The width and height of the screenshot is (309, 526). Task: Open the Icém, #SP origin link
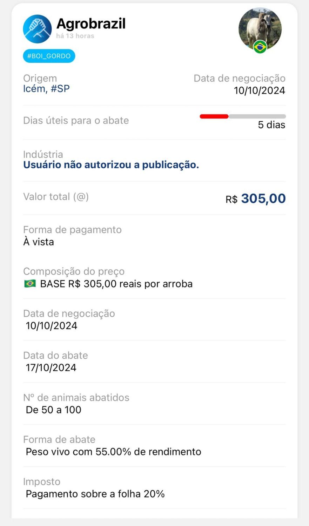tap(46, 89)
